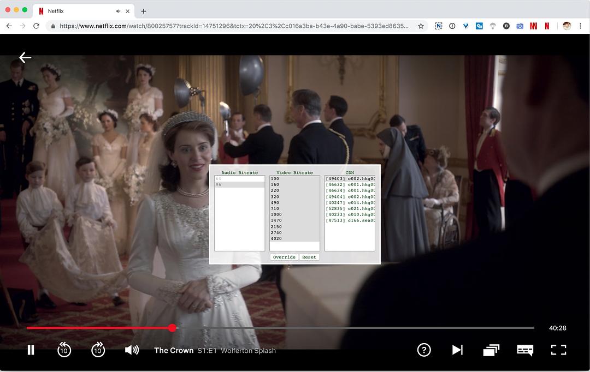Select the Netflix browser tab
This screenshot has width=590, height=372.
coord(83,11)
